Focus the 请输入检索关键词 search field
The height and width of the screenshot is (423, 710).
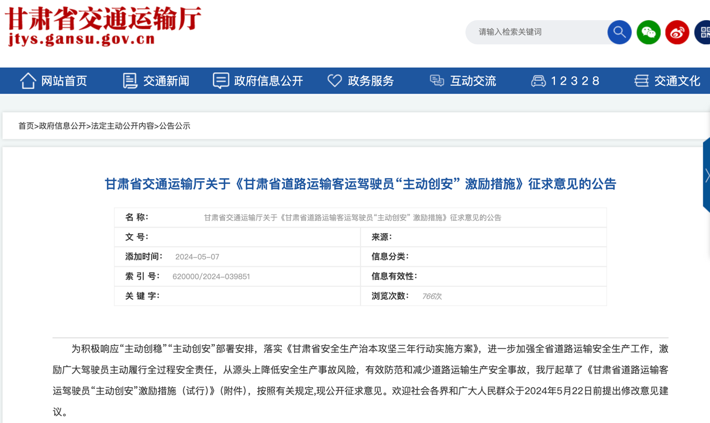coord(538,32)
